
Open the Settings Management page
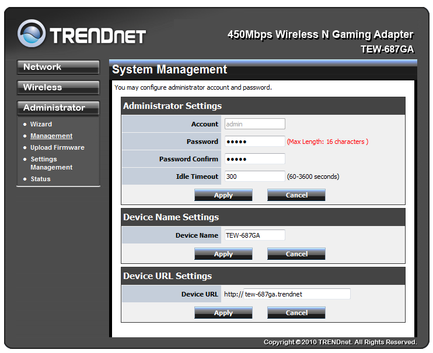(x=51, y=163)
